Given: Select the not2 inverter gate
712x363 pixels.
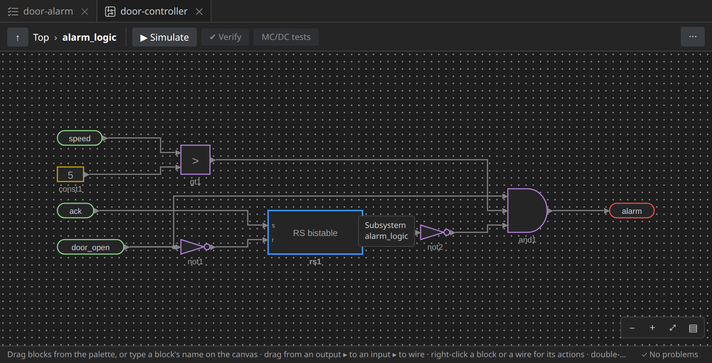Looking at the screenshot, I should (435, 233).
